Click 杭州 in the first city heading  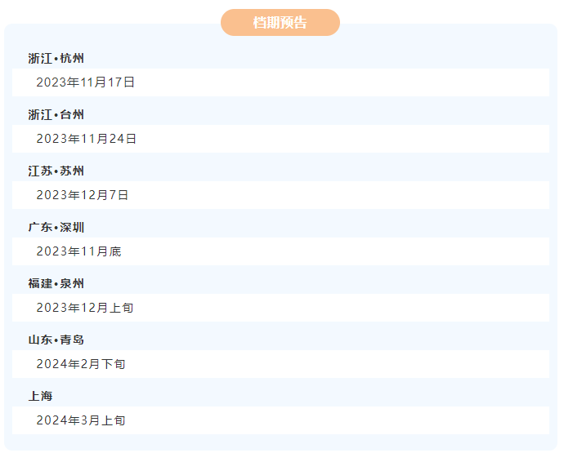72,59
